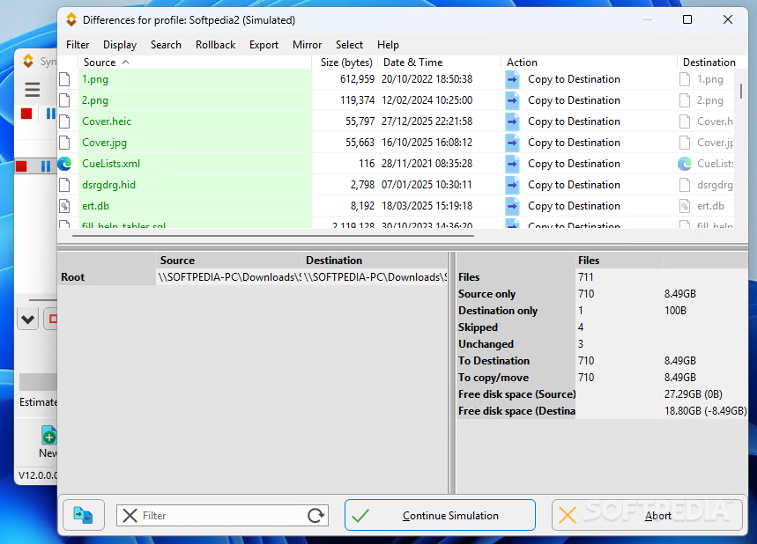Click the Continue Simulation button
Screen dimensions: 757x544
(x=440, y=516)
